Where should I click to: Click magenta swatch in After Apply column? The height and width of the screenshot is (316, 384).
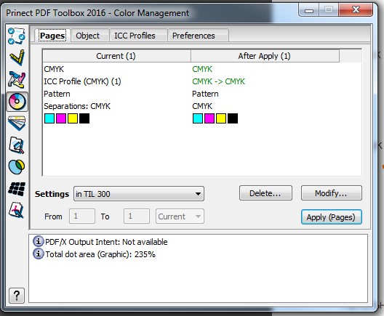pos(209,118)
